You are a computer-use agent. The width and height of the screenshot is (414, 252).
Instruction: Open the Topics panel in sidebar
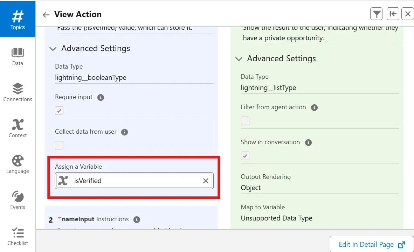click(18, 19)
